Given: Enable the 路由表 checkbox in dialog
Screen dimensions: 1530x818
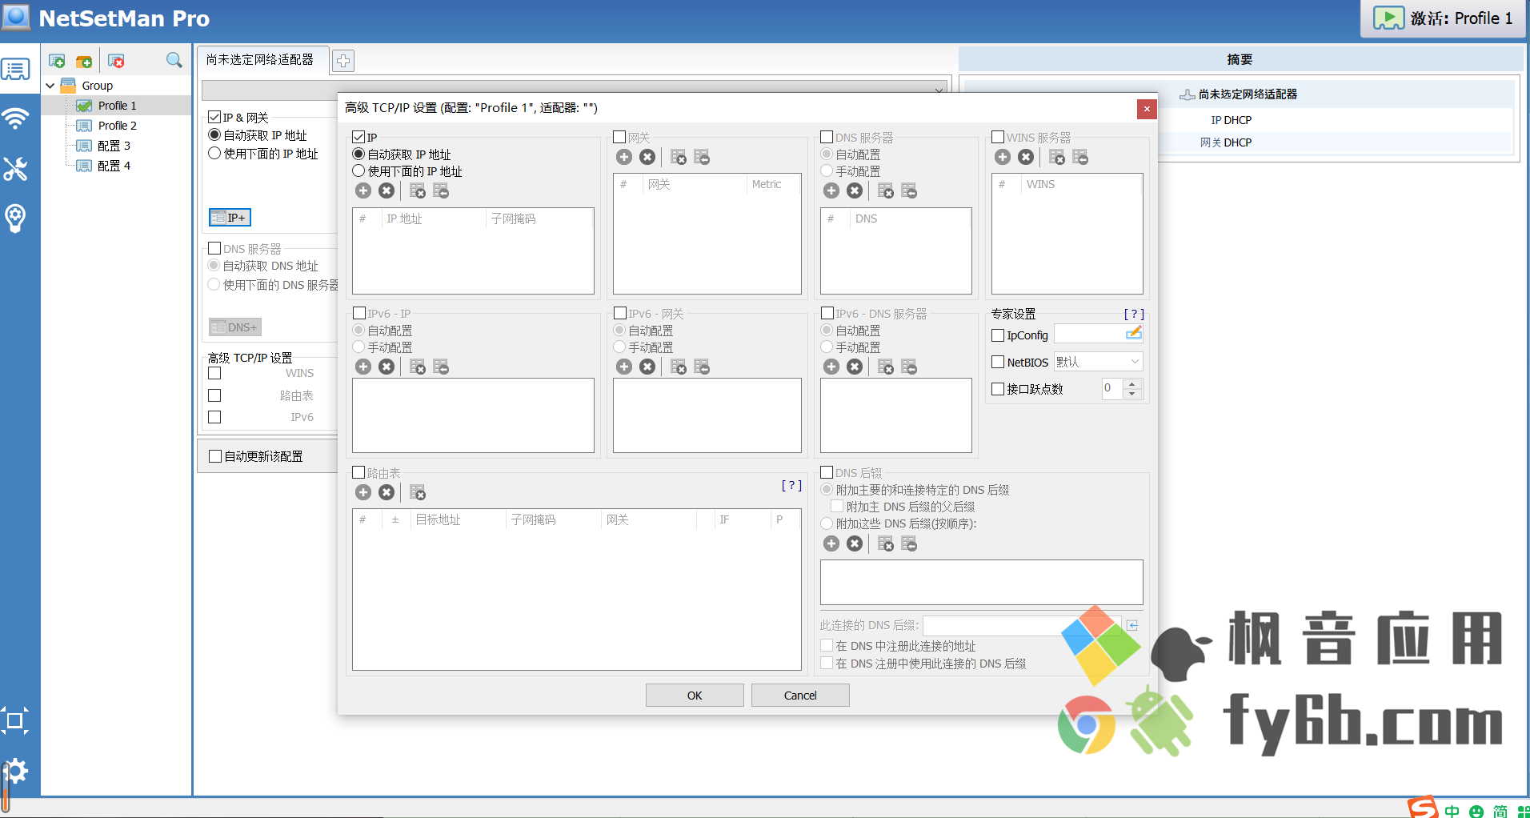Looking at the screenshot, I should 358,472.
